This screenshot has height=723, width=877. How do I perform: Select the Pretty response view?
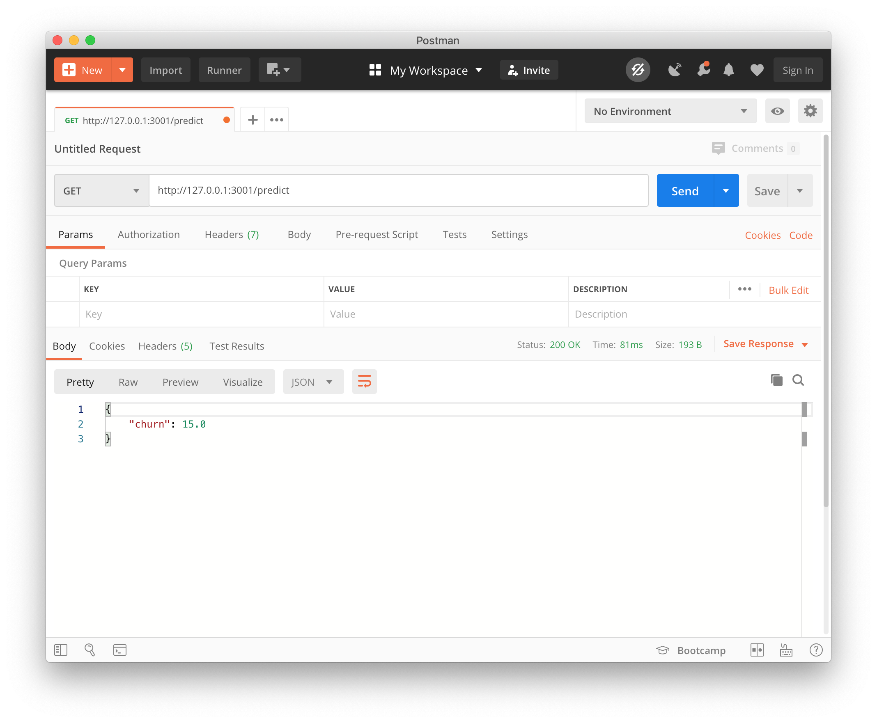pos(80,382)
